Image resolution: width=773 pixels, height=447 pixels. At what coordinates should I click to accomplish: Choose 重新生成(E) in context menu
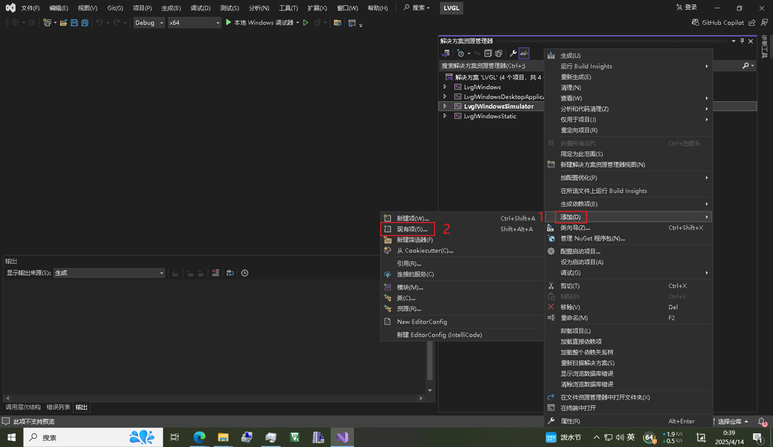point(628,77)
